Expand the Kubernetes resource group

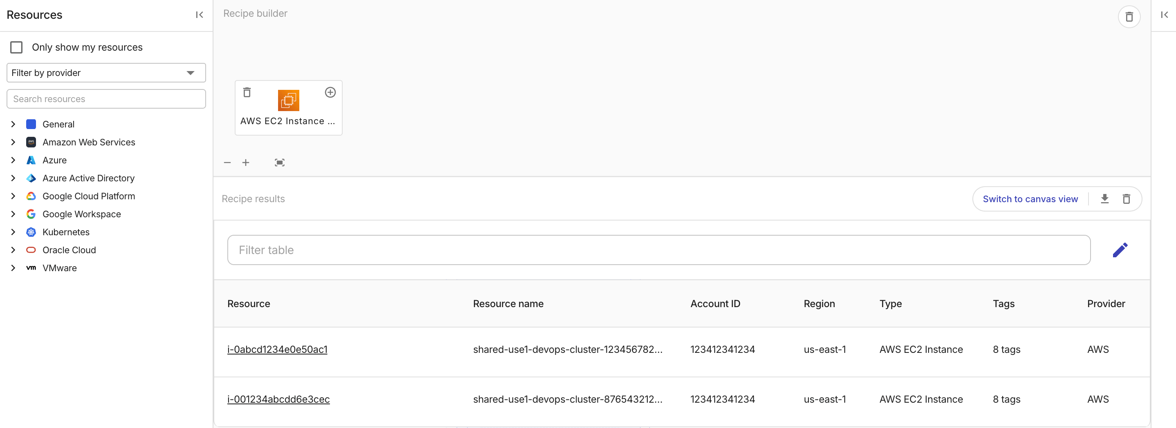tap(13, 232)
